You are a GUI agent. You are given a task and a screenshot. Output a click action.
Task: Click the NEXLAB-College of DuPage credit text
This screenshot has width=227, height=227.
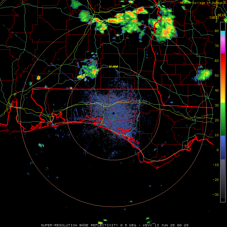point(204,3)
